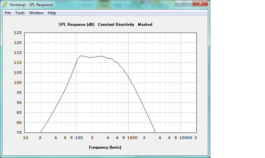This screenshot has width=265, height=158.
Task: Minimize the Hornresp SPL Response window
Action: (180, 3)
